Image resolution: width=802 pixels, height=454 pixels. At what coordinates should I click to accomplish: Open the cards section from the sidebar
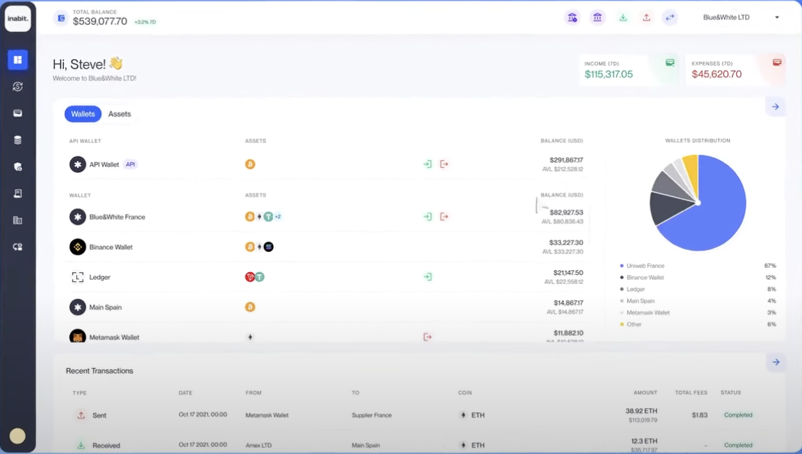(17, 112)
